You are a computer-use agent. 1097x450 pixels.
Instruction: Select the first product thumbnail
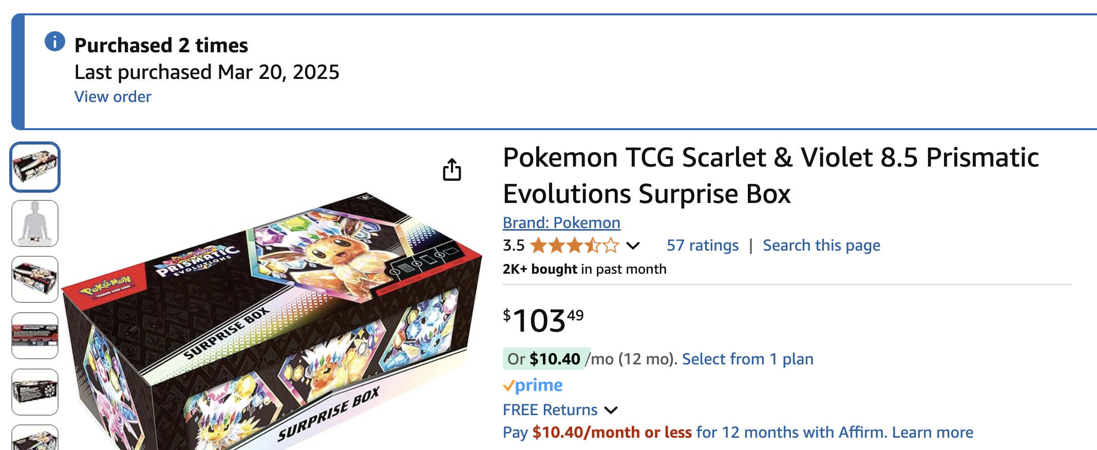(x=35, y=167)
